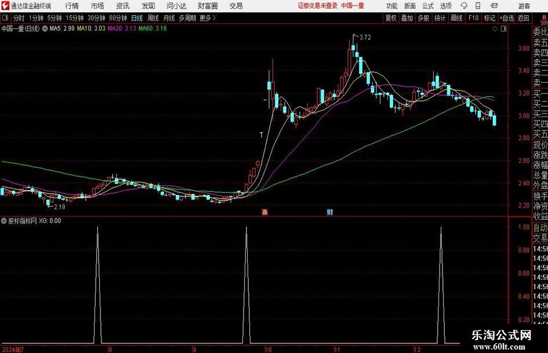The image size is (548, 353).
Task: Switch to 15分钟 period
Action: pyautogui.click(x=75, y=18)
